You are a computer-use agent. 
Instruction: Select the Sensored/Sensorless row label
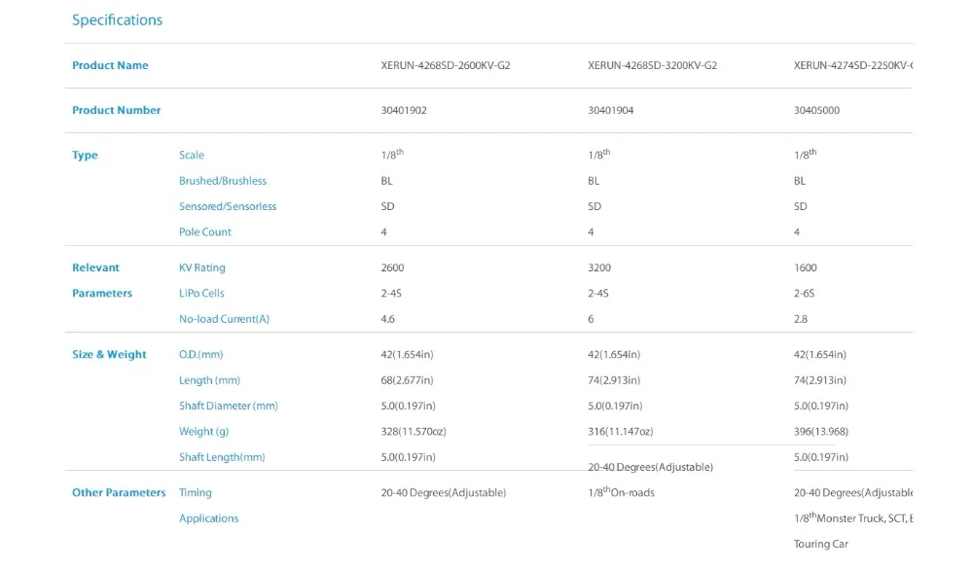(228, 206)
